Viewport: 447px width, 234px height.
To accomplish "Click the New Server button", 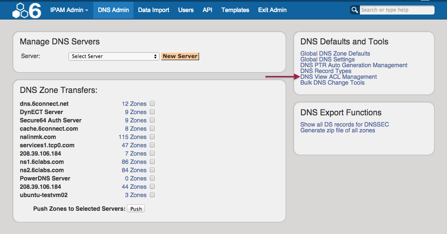I will (x=180, y=56).
